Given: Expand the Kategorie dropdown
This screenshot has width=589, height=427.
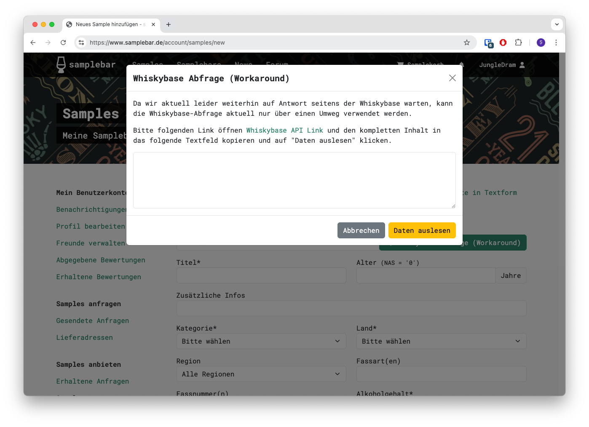Looking at the screenshot, I should click(261, 341).
